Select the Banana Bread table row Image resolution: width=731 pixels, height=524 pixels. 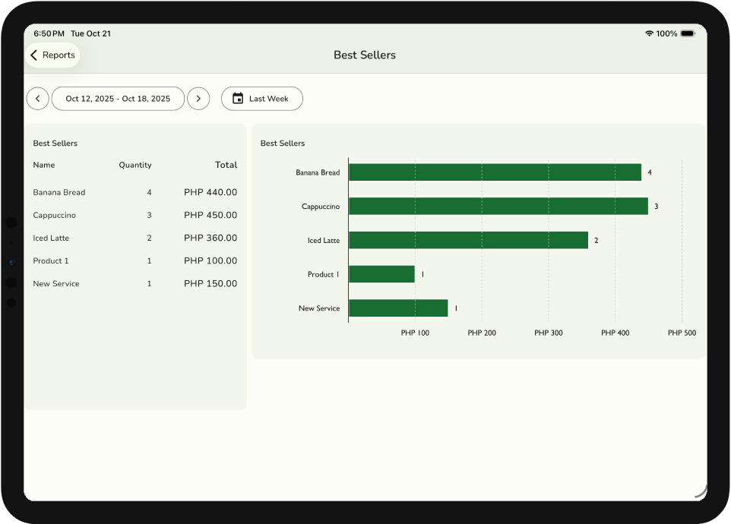[x=134, y=193]
